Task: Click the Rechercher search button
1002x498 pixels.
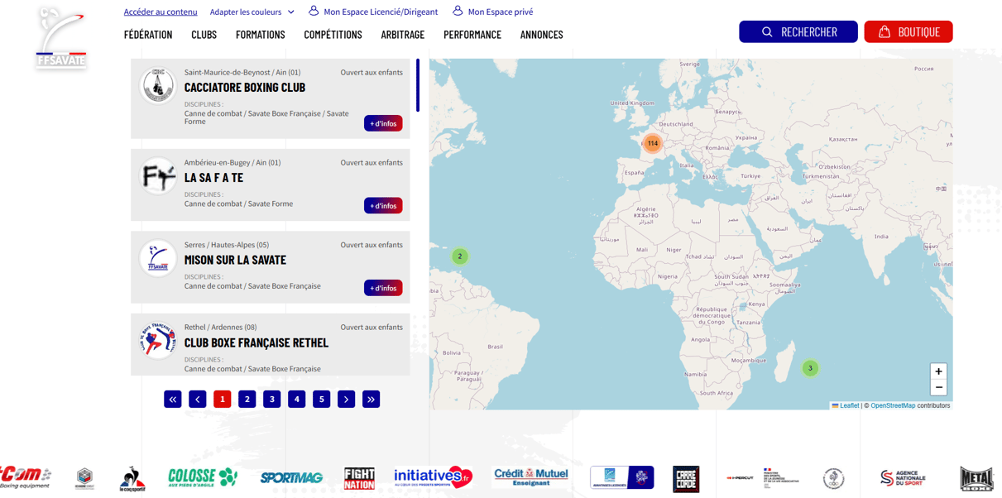Action: [798, 32]
